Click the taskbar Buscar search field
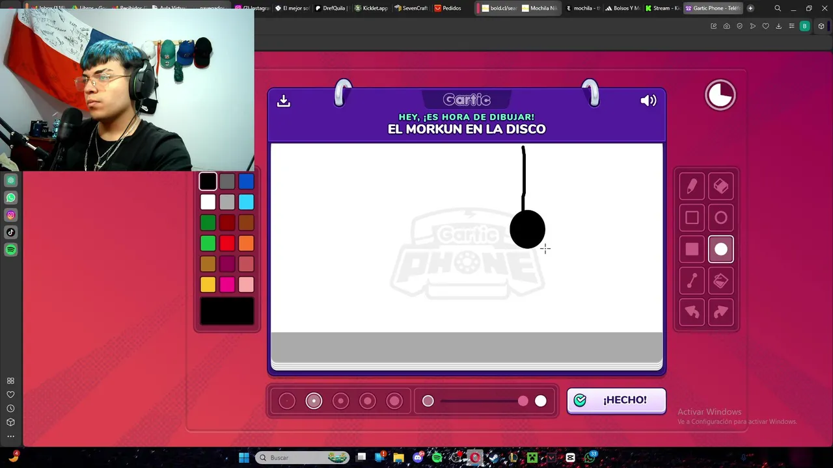The width and height of the screenshot is (833, 468). point(301,458)
